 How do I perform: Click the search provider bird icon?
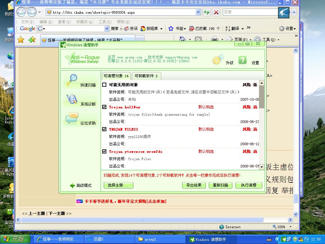click(283, 12)
